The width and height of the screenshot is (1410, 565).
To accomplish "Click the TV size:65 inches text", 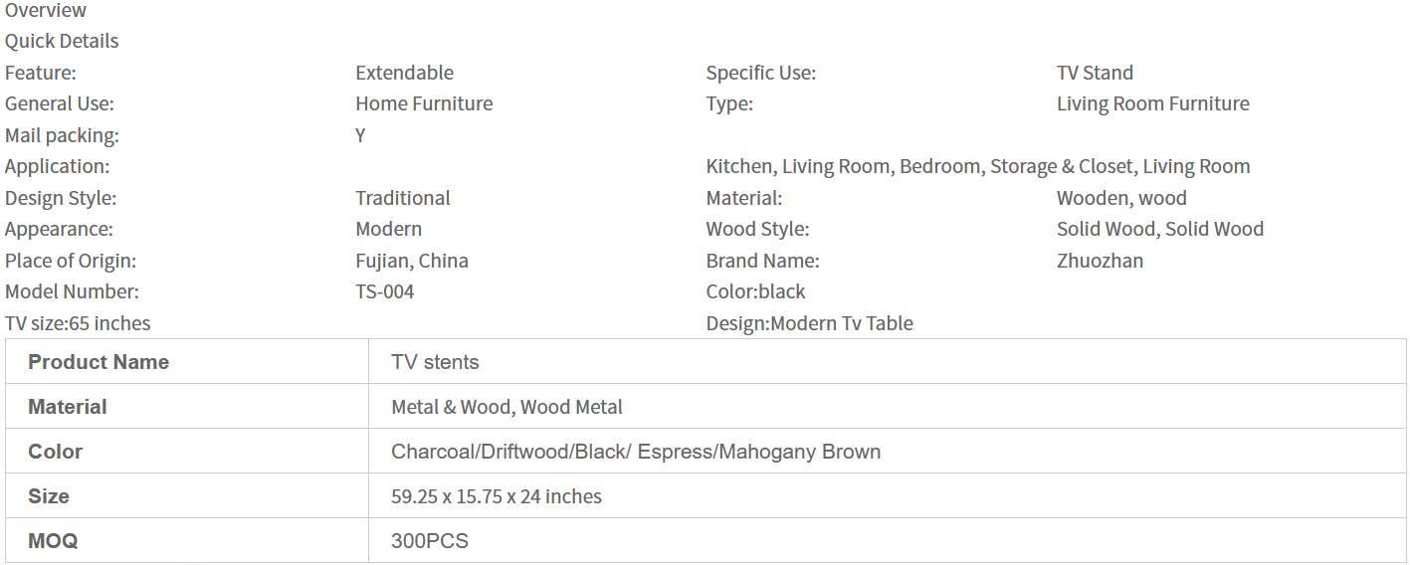I will [78, 323].
